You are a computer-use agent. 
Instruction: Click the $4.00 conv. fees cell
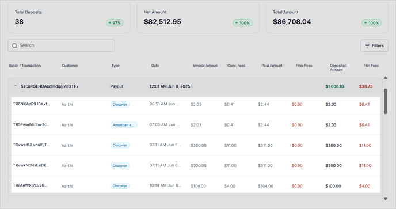tap(230, 186)
